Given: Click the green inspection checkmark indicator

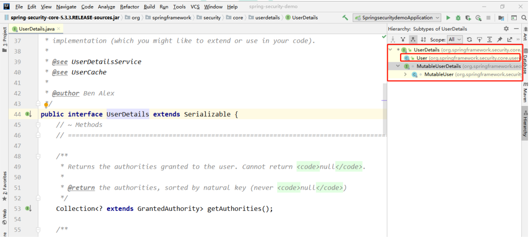Looking at the screenshot, I should [384, 36].
